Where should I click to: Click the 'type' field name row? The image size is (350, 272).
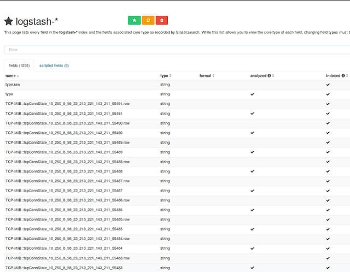(x=9, y=94)
